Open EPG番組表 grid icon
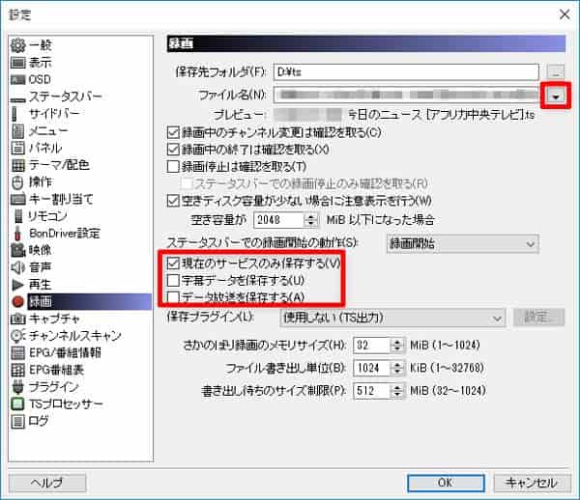 coord(17,370)
